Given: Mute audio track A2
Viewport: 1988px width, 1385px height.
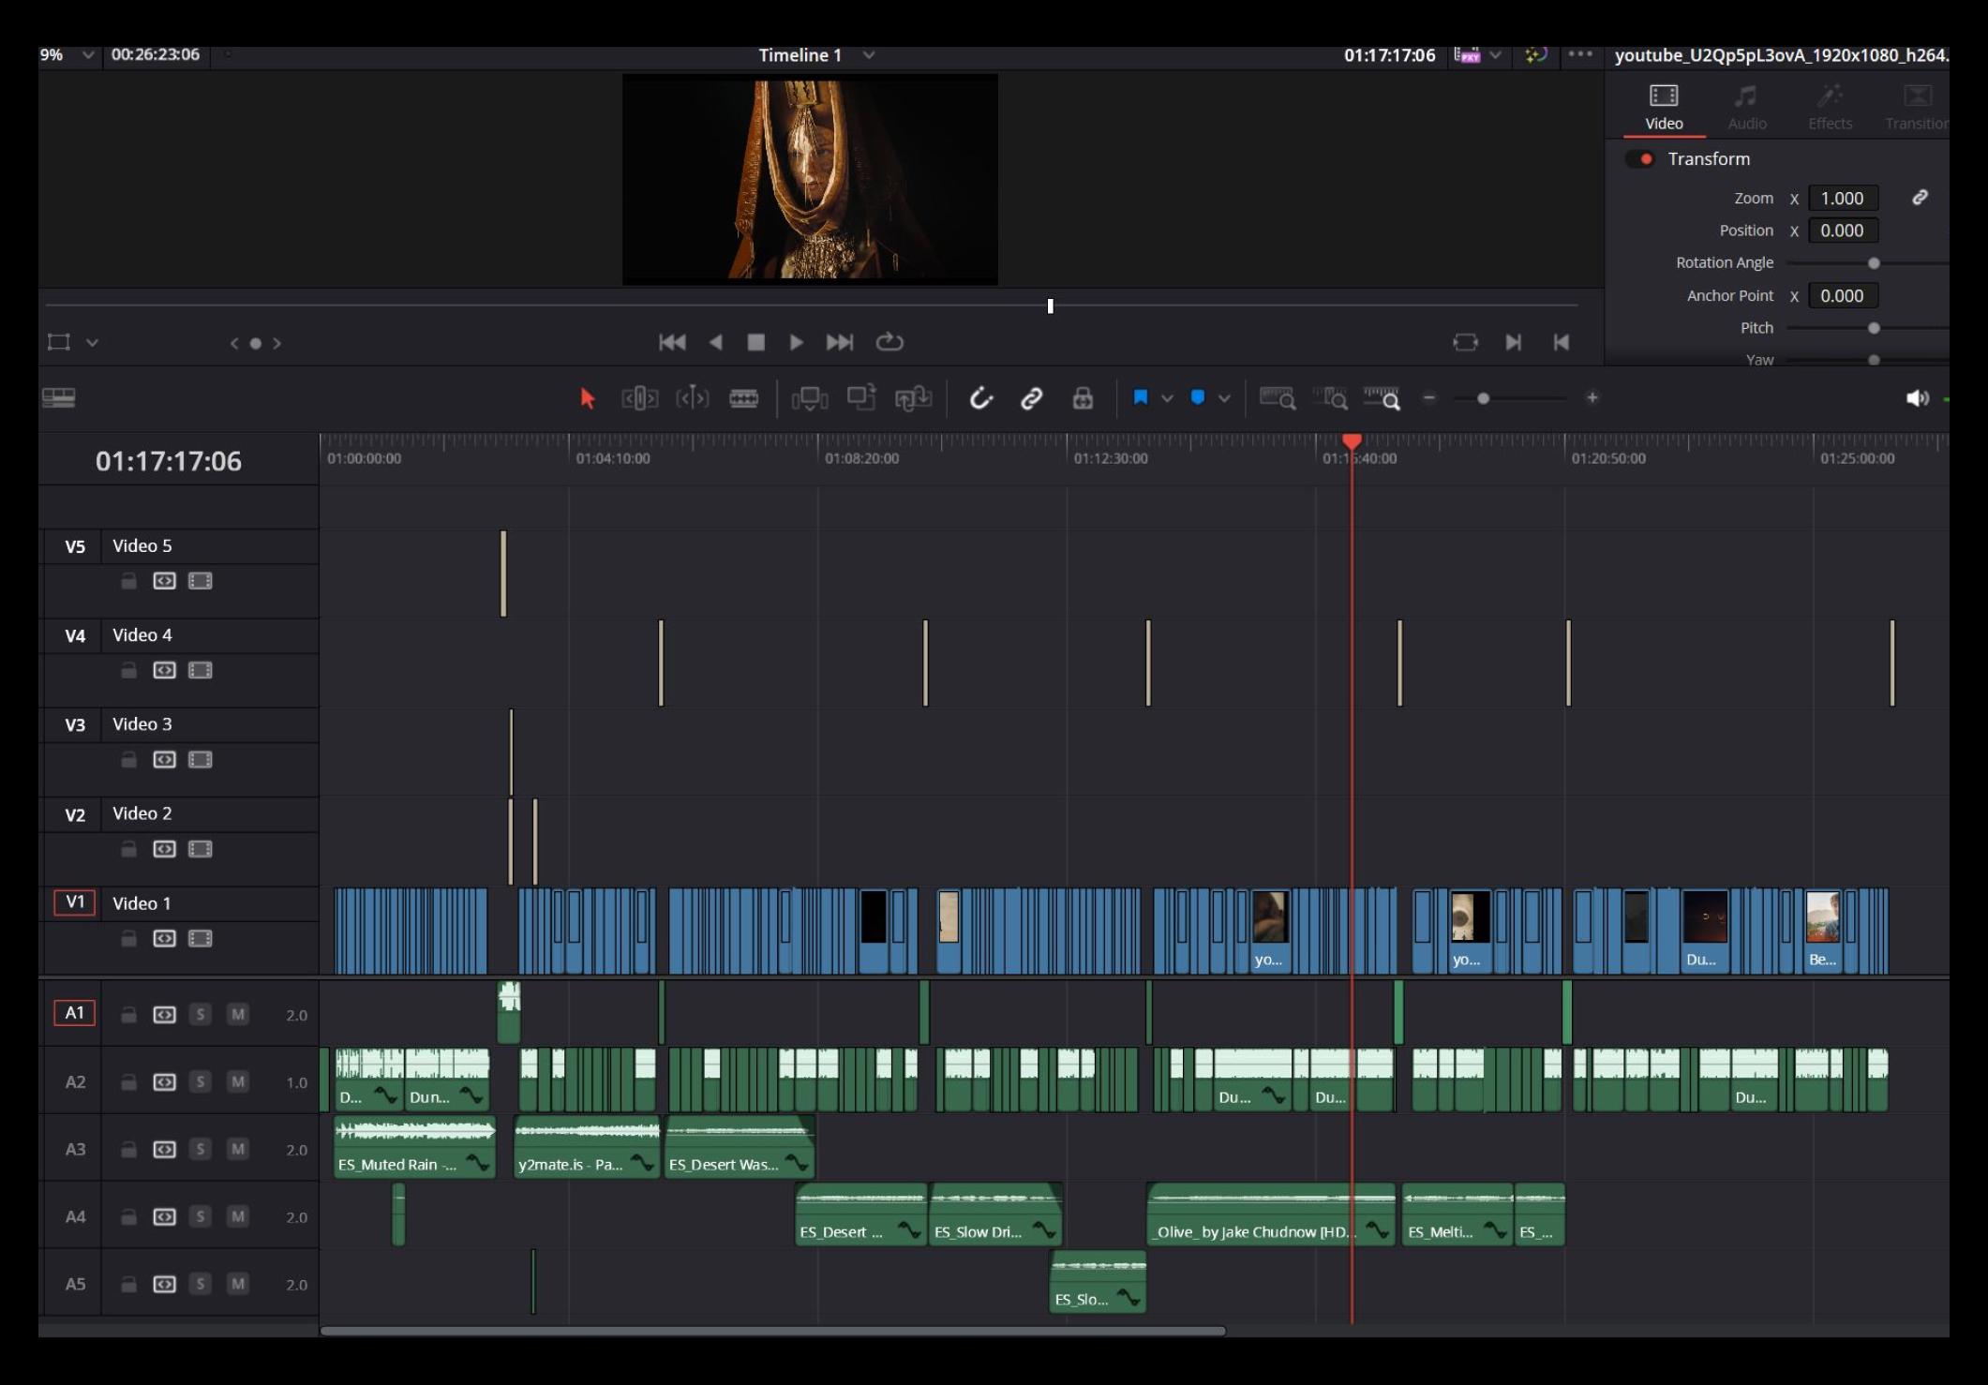Looking at the screenshot, I should coord(238,1081).
